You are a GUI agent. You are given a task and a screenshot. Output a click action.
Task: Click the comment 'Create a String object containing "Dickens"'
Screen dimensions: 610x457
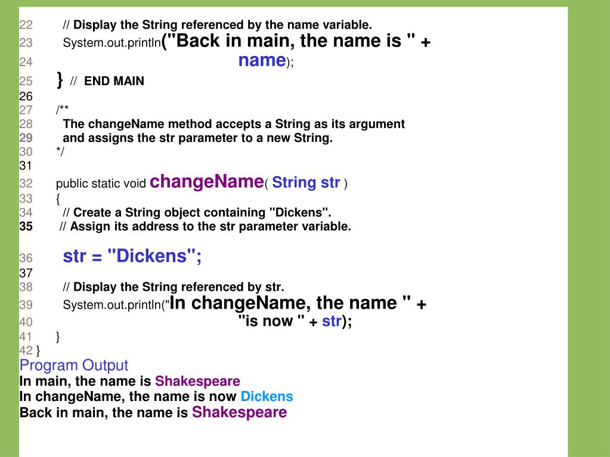(197, 213)
